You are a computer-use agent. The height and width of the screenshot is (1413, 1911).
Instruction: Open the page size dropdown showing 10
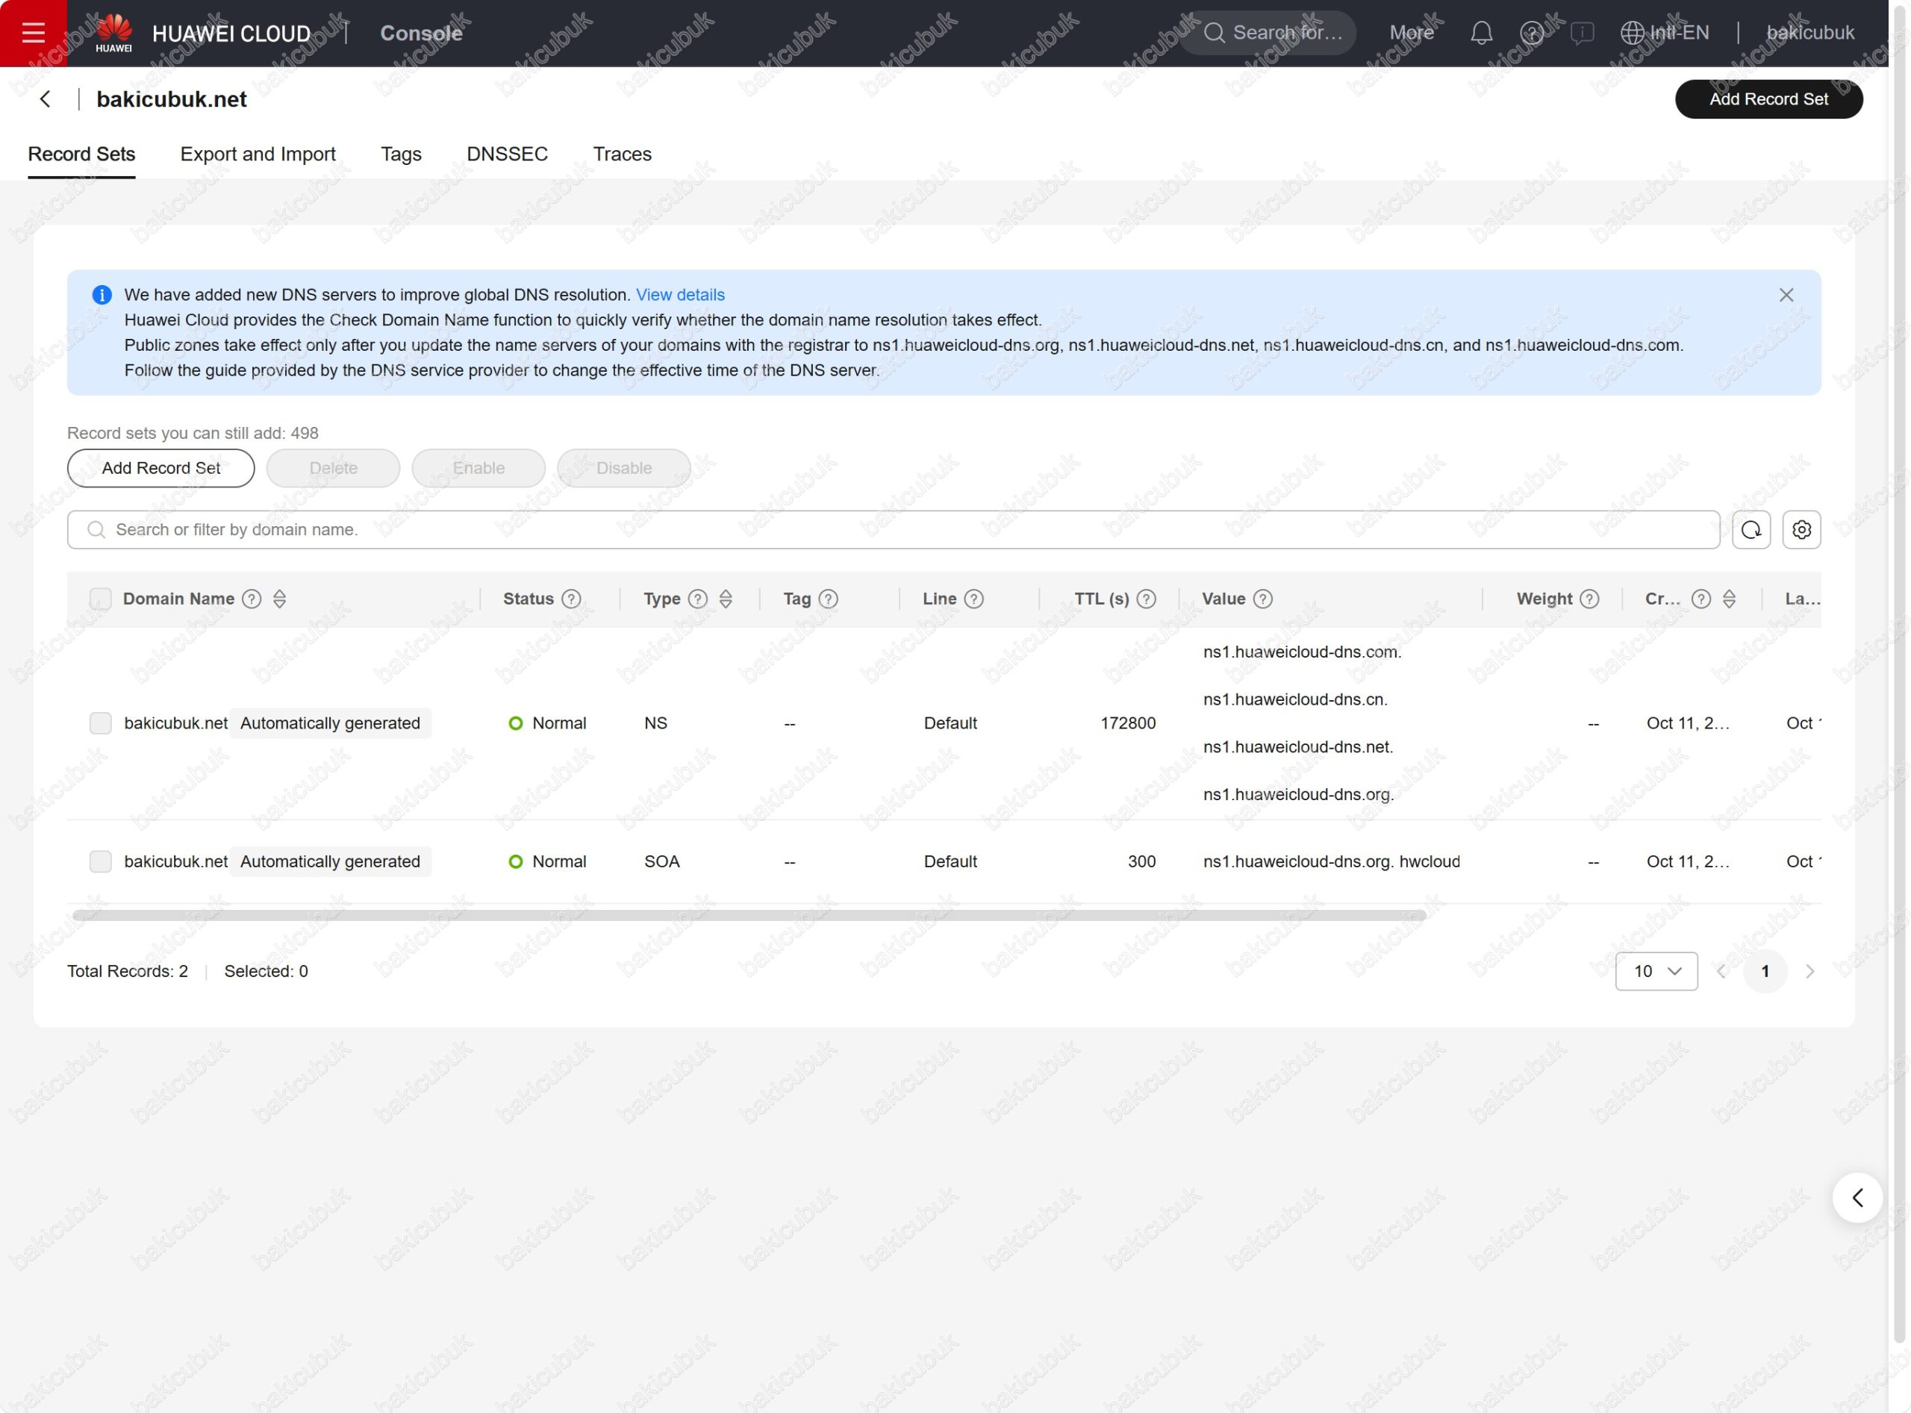point(1655,971)
